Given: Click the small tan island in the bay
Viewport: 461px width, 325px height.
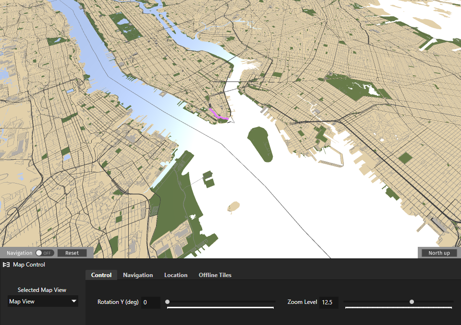Looking at the screenshot, I should pyautogui.click(x=233, y=206).
